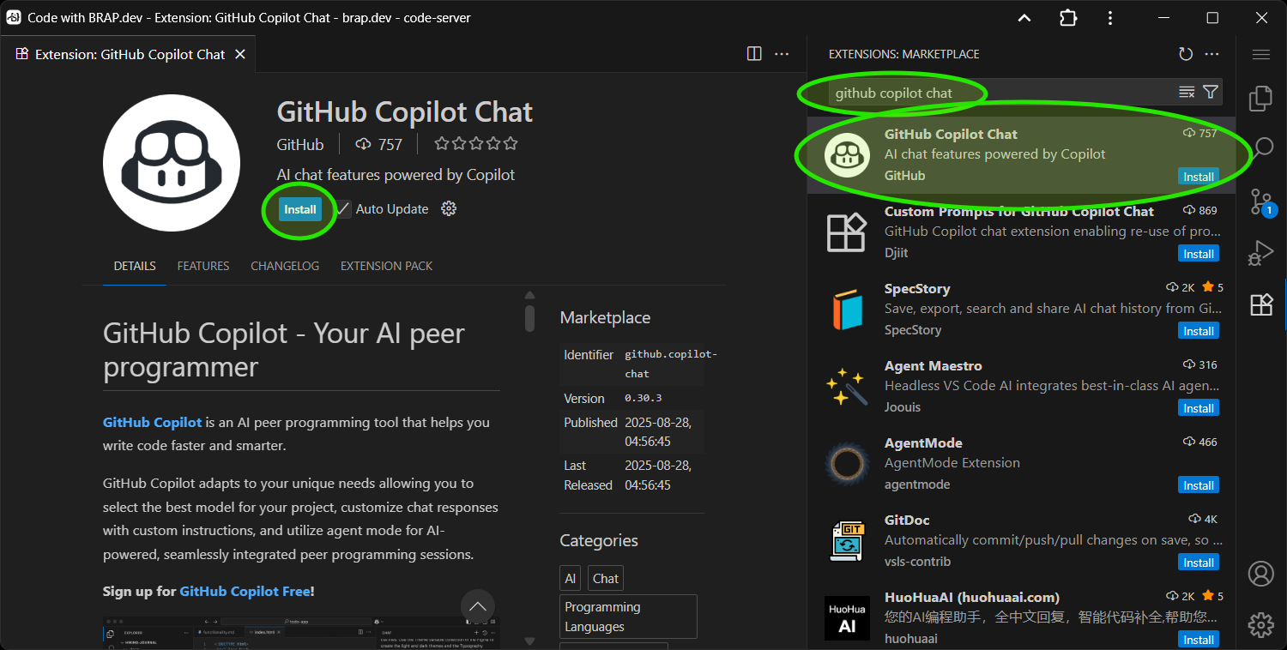Open the Run and Debug view
The image size is (1287, 650).
pyautogui.click(x=1260, y=253)
